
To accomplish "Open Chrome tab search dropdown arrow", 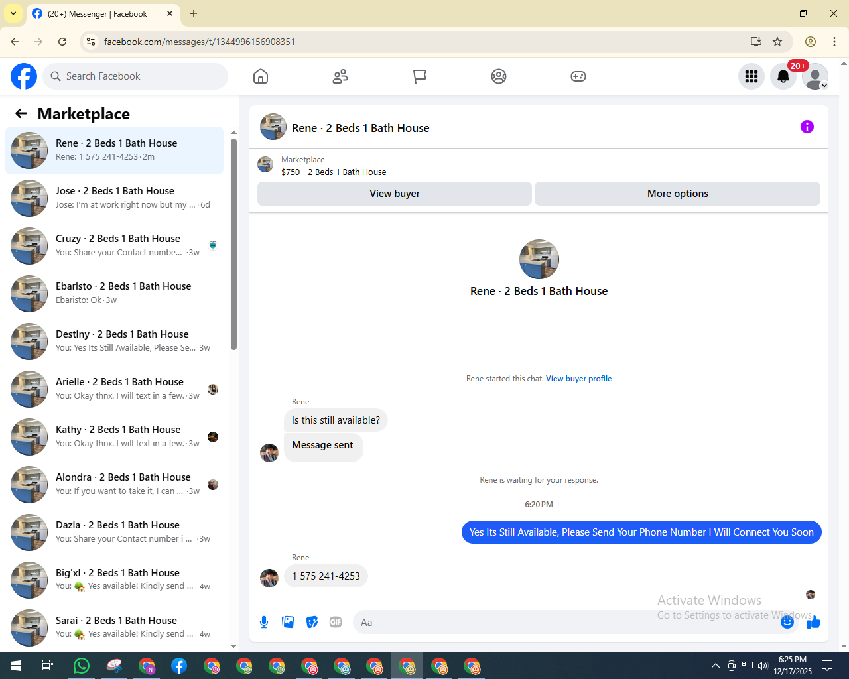I will (x=13, y=13).
